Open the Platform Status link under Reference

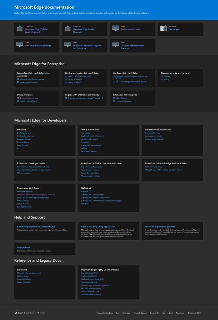tap(23, 276)
